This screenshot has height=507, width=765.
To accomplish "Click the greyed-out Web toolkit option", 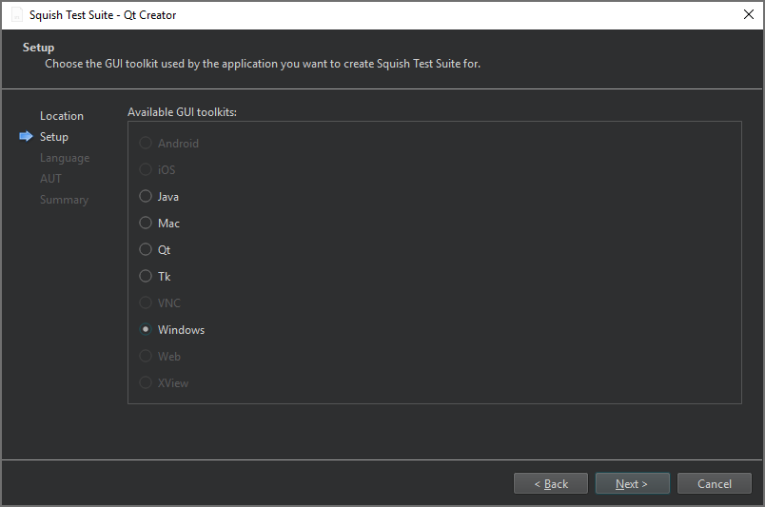I will coord(146,357).
